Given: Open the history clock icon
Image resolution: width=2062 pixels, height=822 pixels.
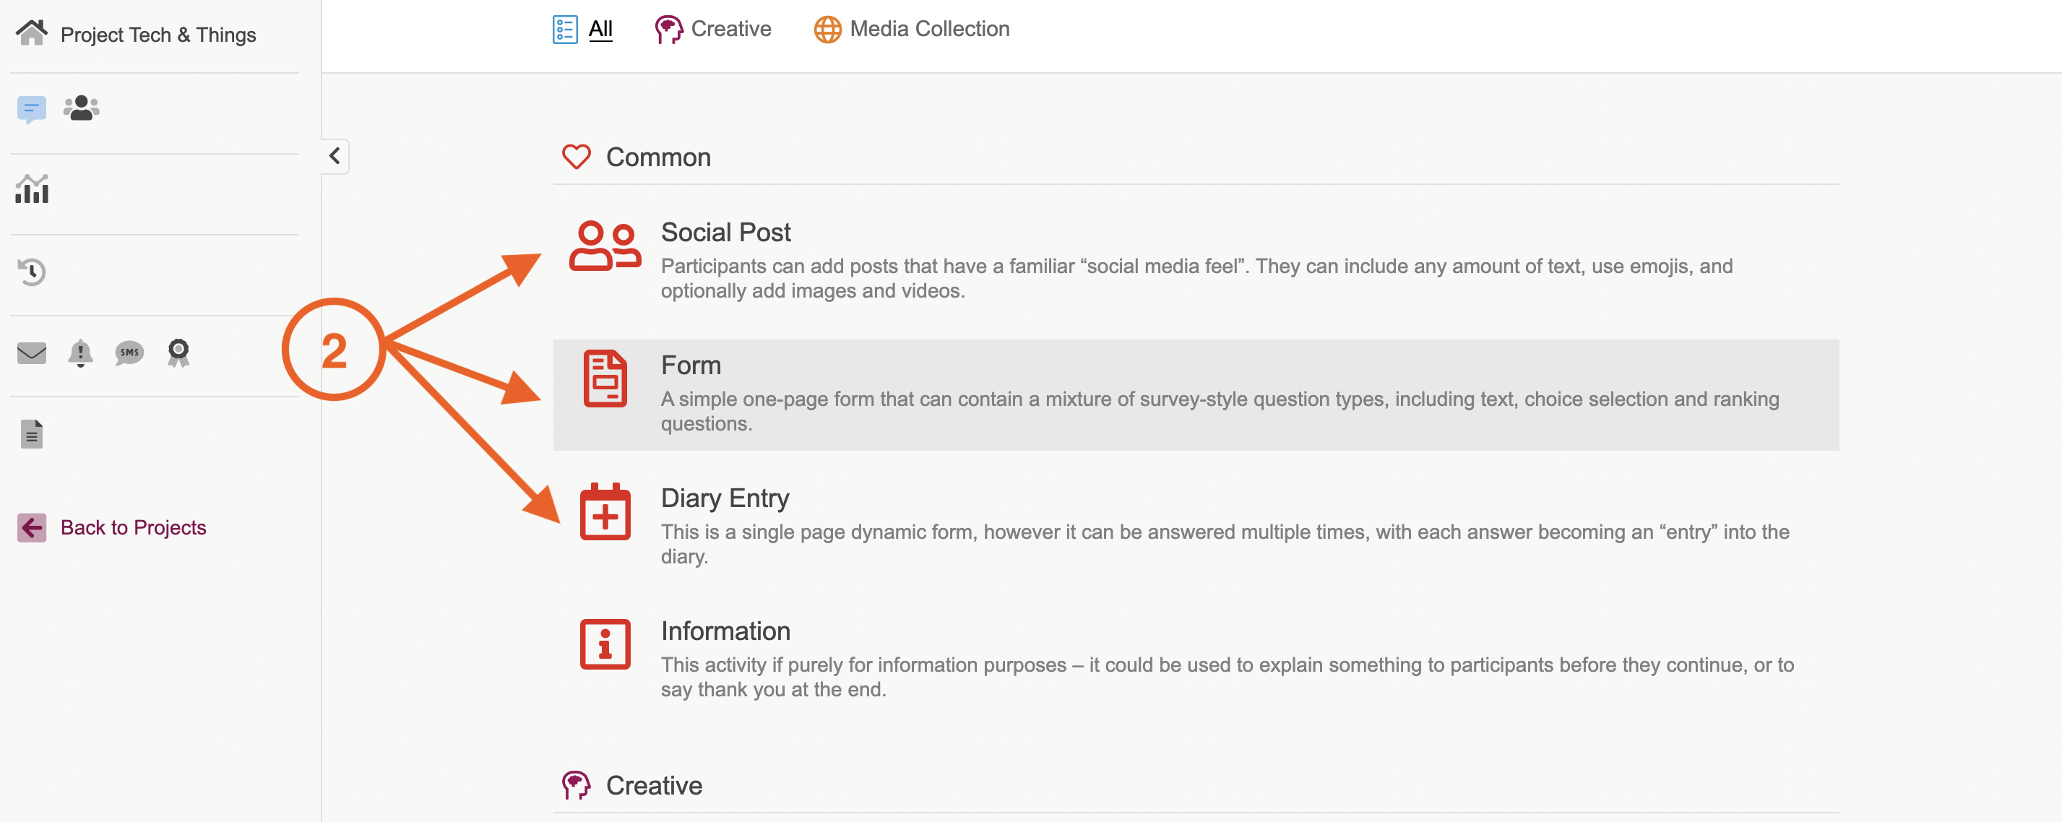Looking at the screenshot, I should point(32,272).
